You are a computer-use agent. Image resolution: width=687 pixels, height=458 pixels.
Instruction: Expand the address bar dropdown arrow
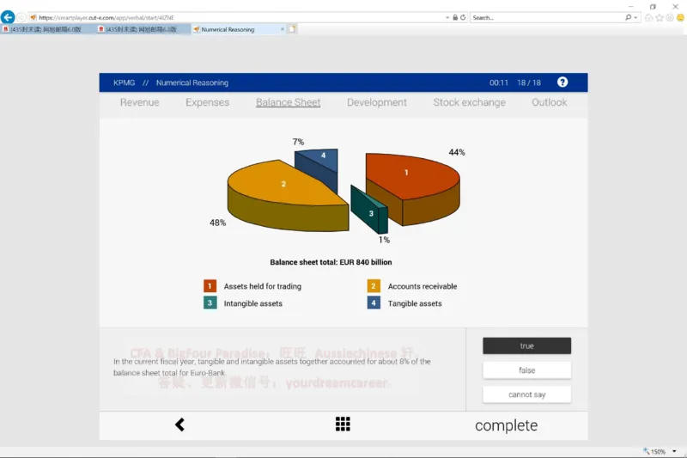447,17
